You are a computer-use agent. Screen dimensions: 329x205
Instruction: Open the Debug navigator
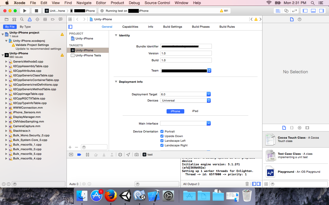click(45, 19)
